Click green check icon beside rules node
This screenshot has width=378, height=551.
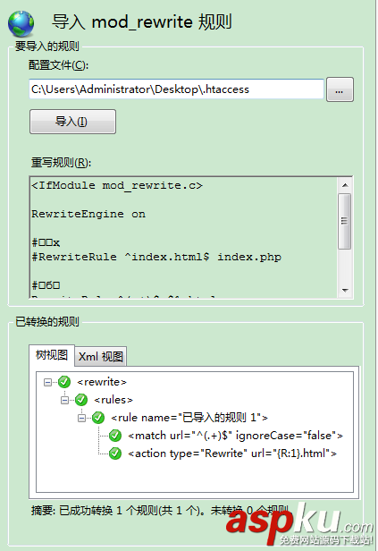click(81, 400)
